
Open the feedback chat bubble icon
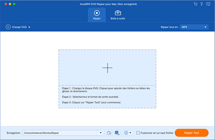click(x=208, y=4)
